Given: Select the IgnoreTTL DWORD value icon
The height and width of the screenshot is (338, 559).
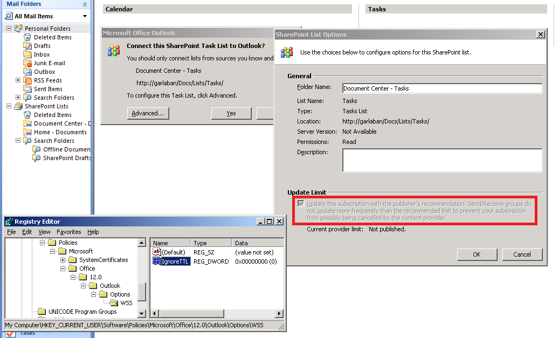Looking at the screenshot, I should (x=157, y=261).
